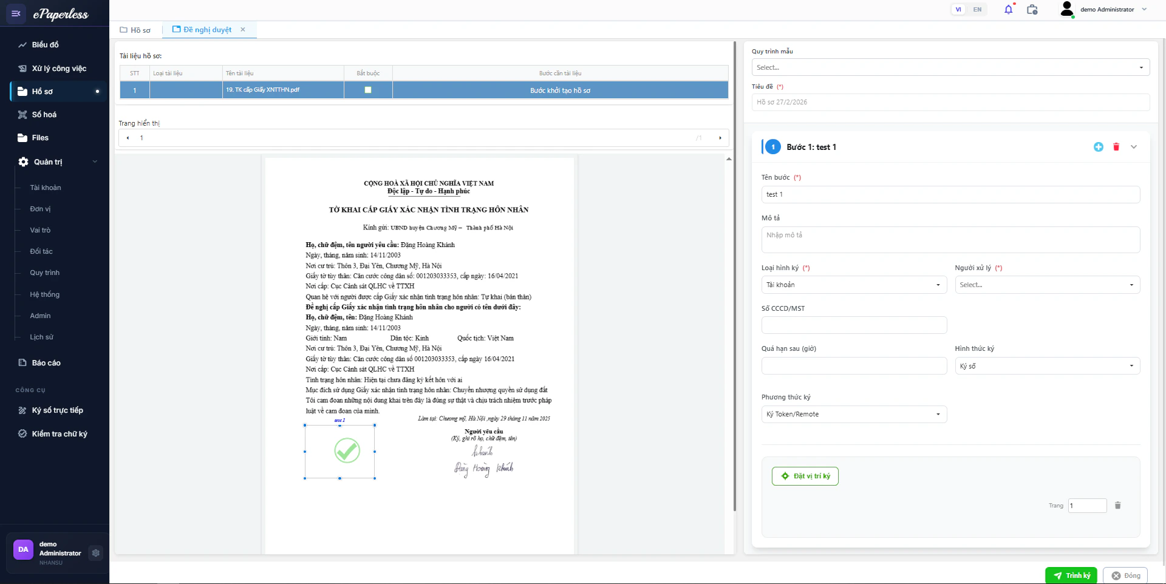1166x584 pixels.
Task: Open Vai trò under Quản trị
Action: click(40, 230)
